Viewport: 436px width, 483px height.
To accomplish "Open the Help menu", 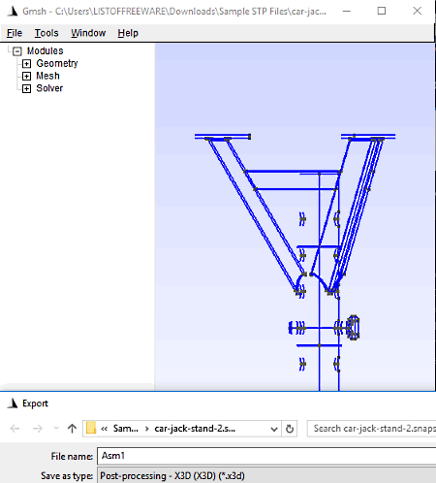I will [128, 33].
